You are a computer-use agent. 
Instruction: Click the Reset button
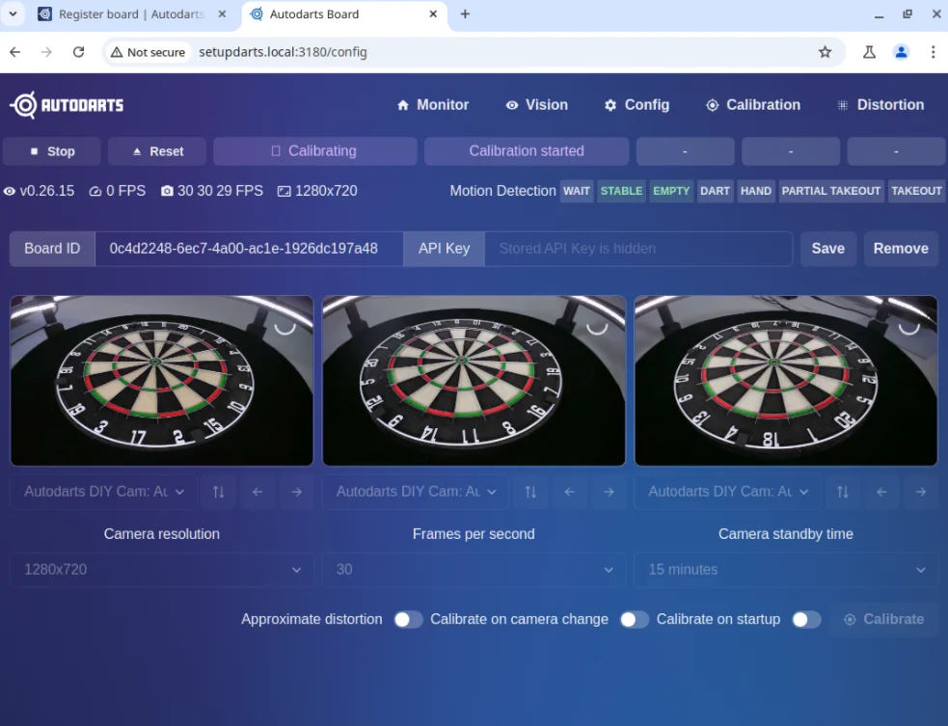157,151
